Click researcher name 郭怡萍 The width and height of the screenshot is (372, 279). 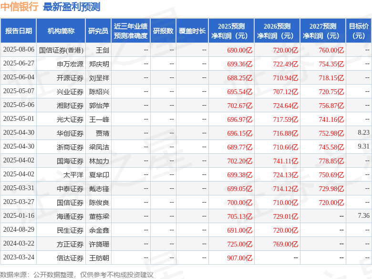pos(99,106)
